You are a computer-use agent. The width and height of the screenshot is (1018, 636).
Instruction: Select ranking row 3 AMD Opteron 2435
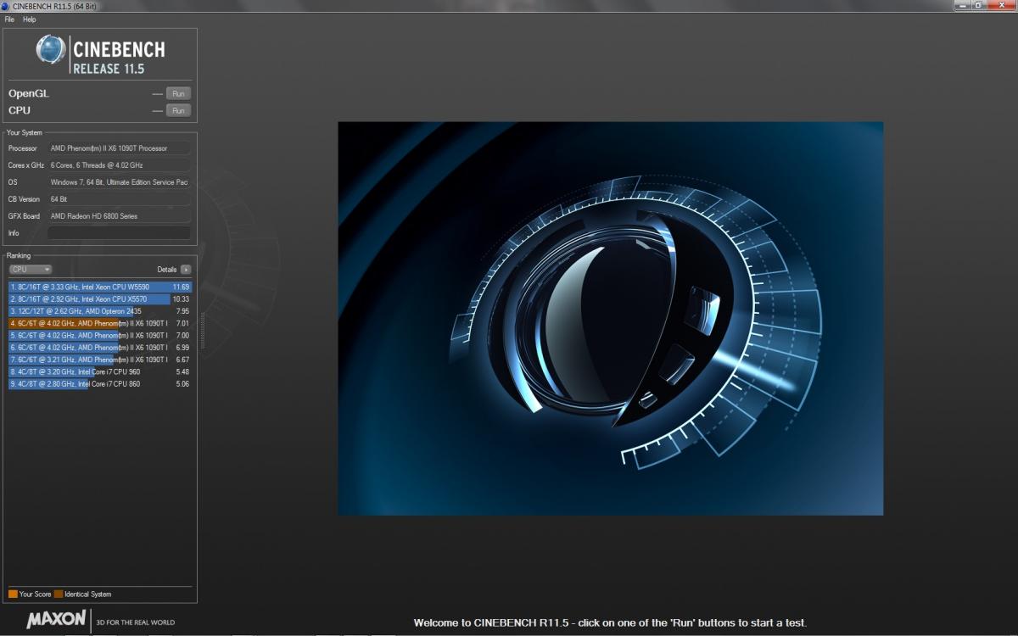coord(100,311)
